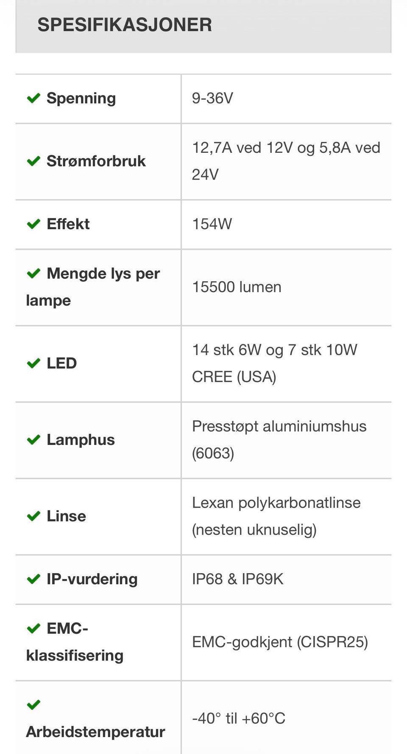
Task: Click the green checkmark beside Lamphus
Action: pos(33,440)
